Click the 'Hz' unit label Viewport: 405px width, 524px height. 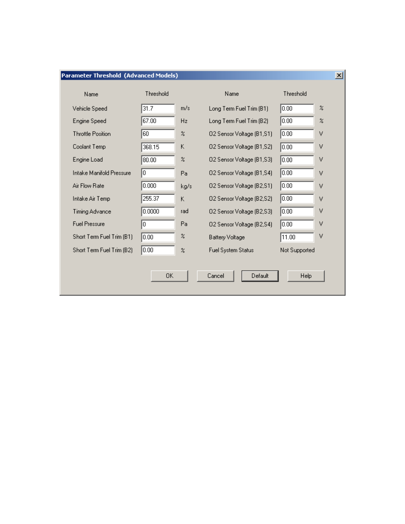[184, 121]
